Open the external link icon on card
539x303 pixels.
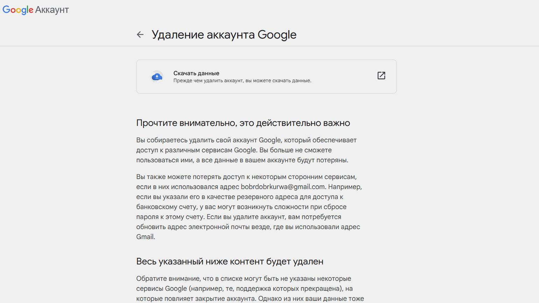coord(381,76)
